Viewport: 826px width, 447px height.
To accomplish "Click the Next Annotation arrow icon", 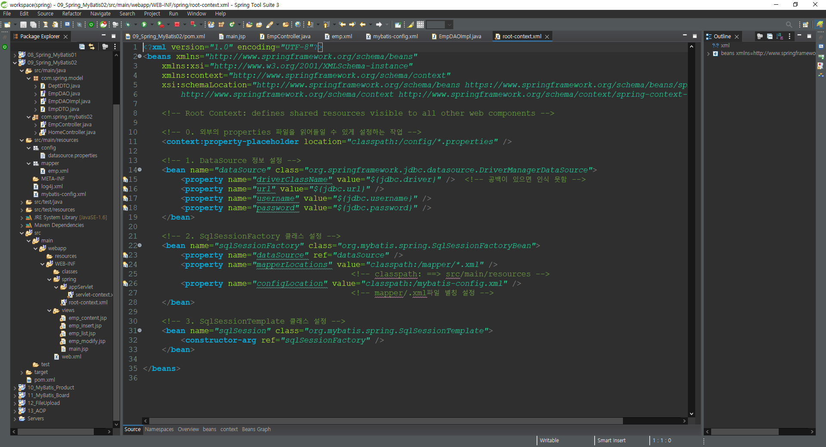I will 310,24.
